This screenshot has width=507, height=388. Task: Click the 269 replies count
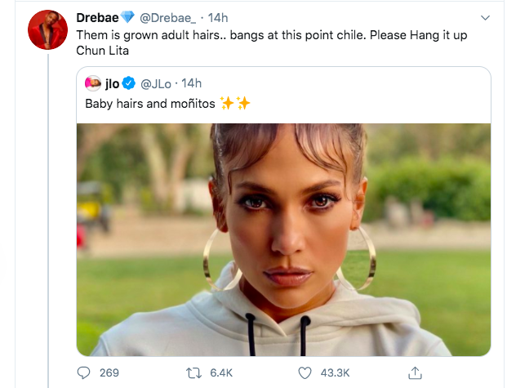(109, 372)
